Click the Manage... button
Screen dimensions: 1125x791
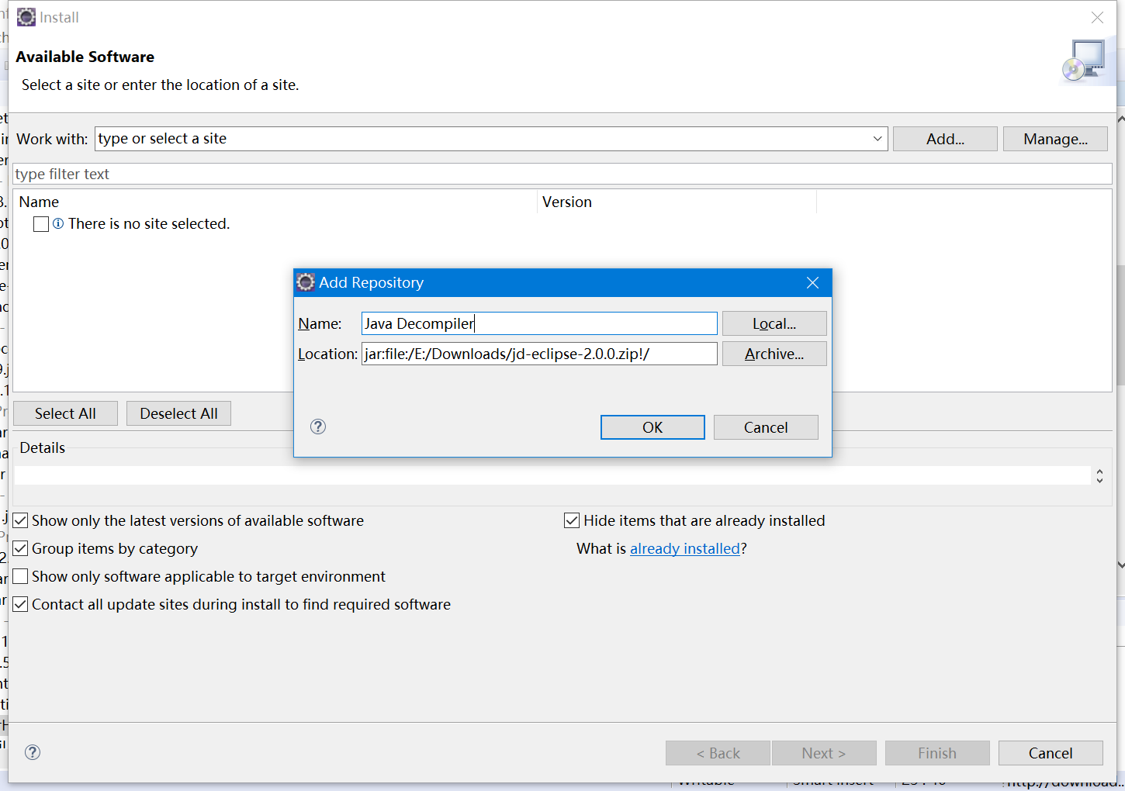click(1055, 139)
